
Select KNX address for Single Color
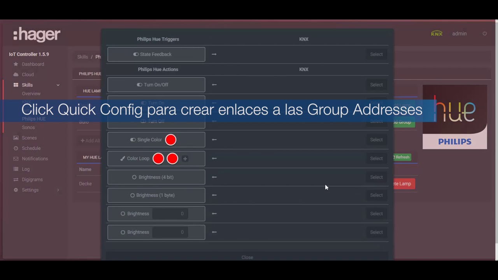(x=376, y=140)
